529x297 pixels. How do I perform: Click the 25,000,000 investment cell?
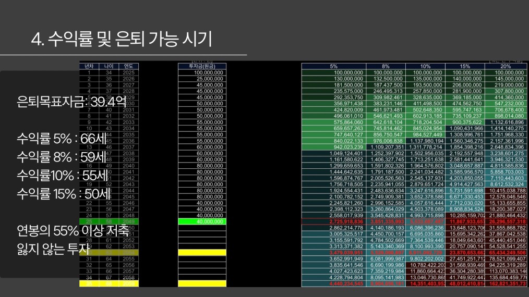point(202,79)
